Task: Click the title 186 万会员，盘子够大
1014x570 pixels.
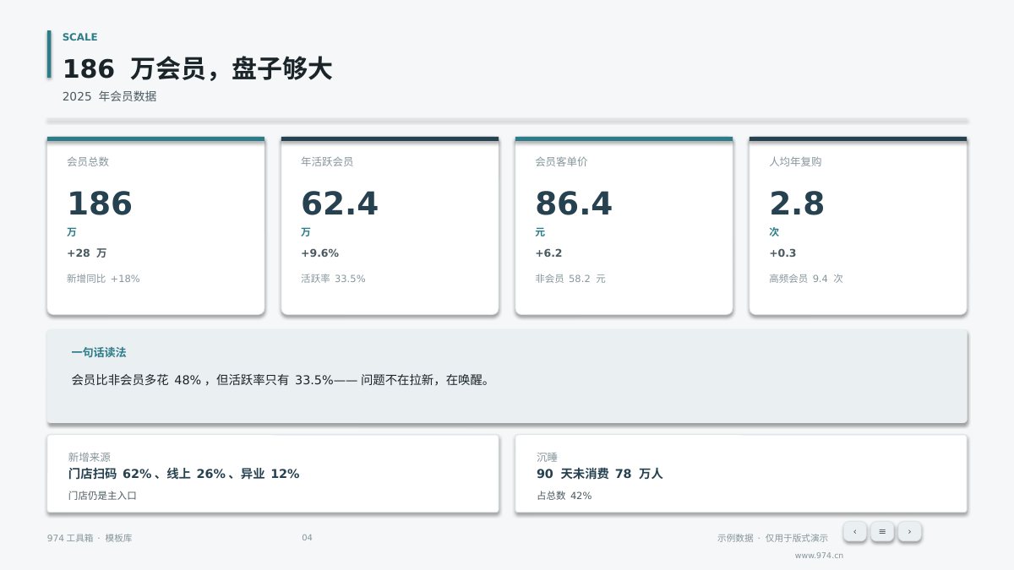Action: coord(198,68)
